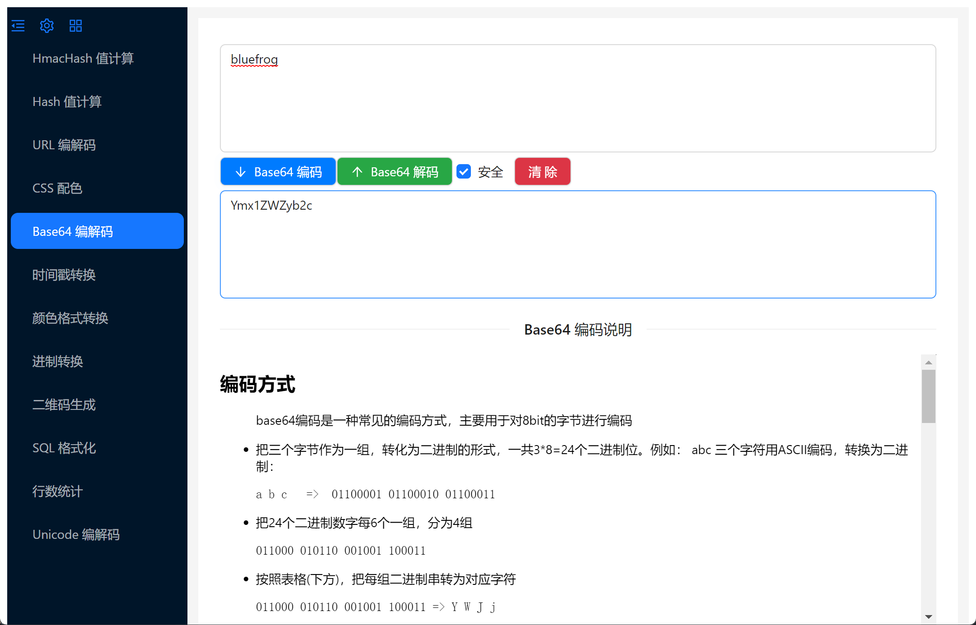Select 时间戳转换 sidebar item
Image resolution: width=976 pixels, height=625 pixels.
coord(64,275)
